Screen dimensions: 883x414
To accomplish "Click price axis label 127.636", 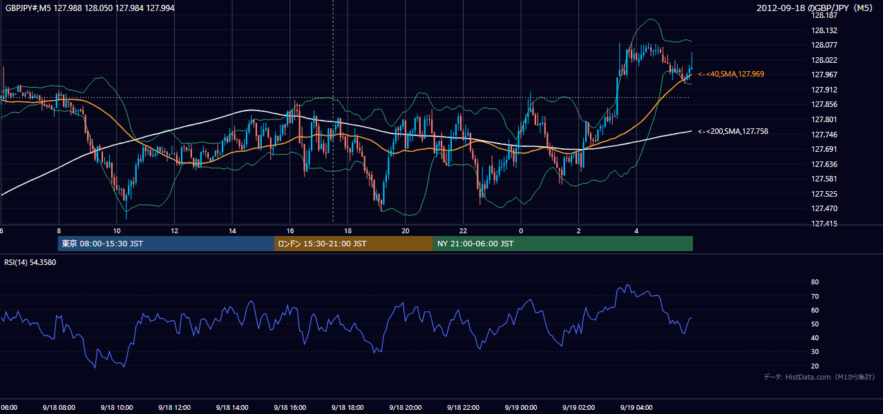I will tap(824, 164).
